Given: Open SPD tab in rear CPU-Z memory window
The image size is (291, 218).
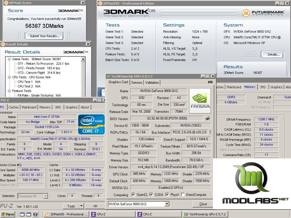Looking at the screenshot, I should [x=263, y=87].
